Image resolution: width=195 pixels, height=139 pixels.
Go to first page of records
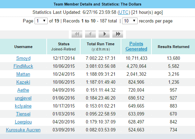click(77, 34)
